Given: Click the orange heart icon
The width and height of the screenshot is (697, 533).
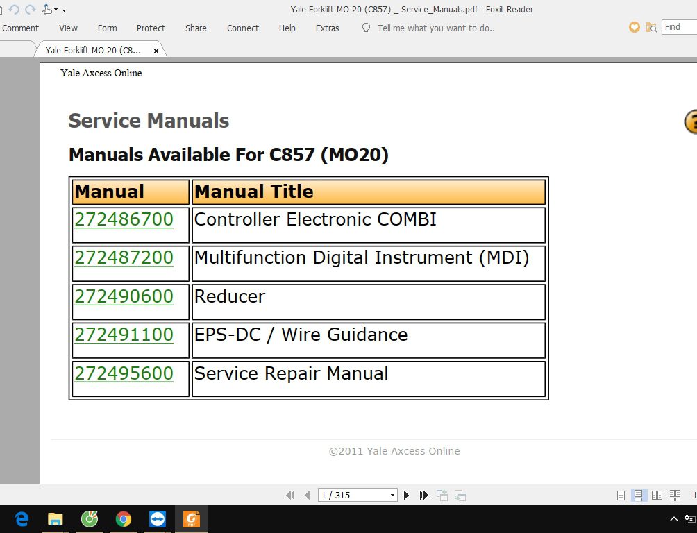Looking at the screenshot, I should pos(635,27).
